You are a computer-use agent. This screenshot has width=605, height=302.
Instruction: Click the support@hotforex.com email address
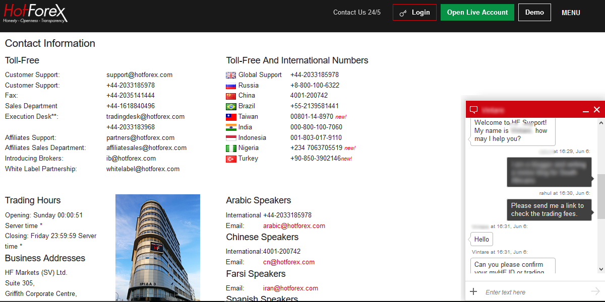[139, 75]
